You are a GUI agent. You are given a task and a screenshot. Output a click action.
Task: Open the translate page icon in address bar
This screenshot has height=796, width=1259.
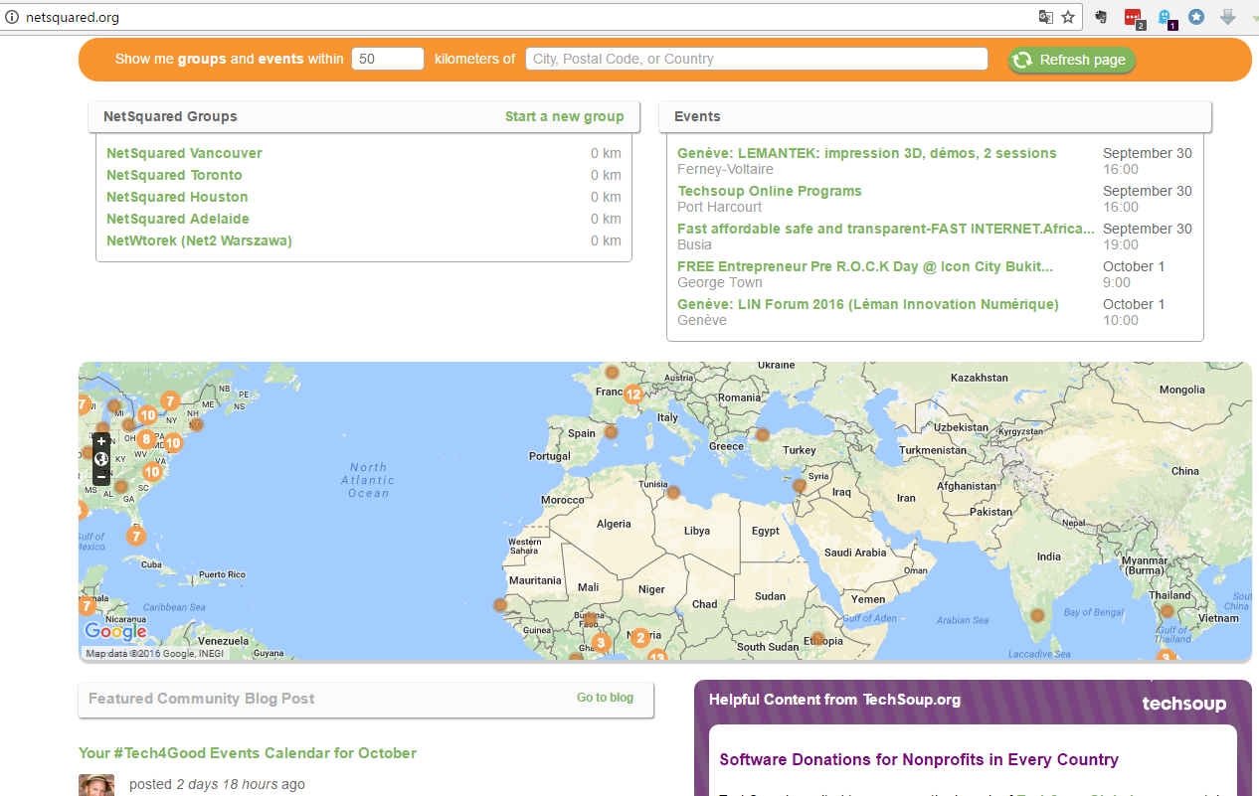coord(1046,17)
